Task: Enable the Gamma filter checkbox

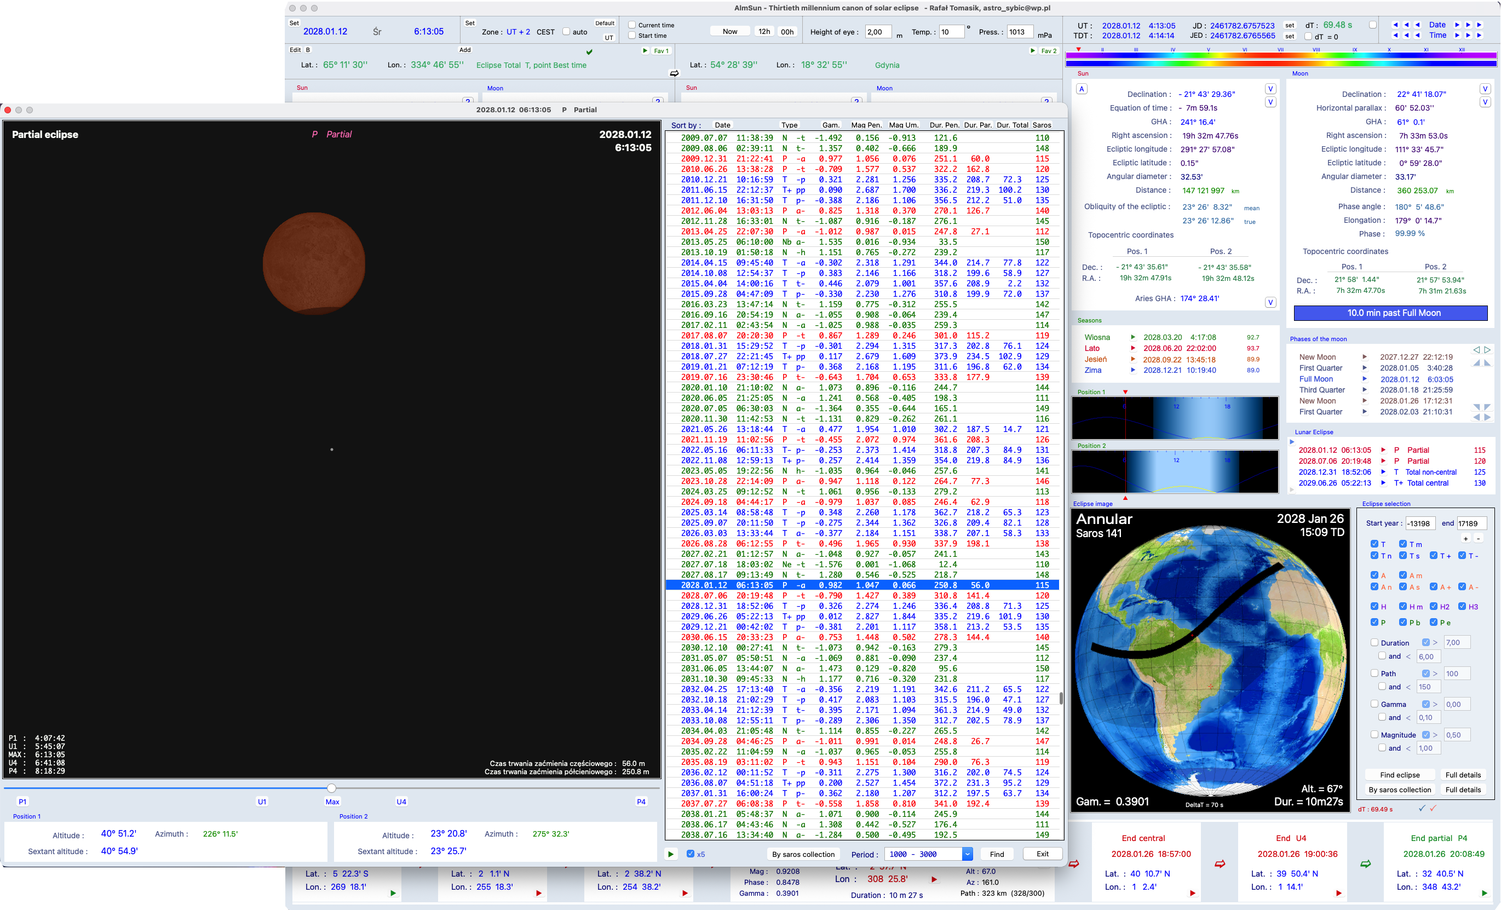Action: point(1375,704)
